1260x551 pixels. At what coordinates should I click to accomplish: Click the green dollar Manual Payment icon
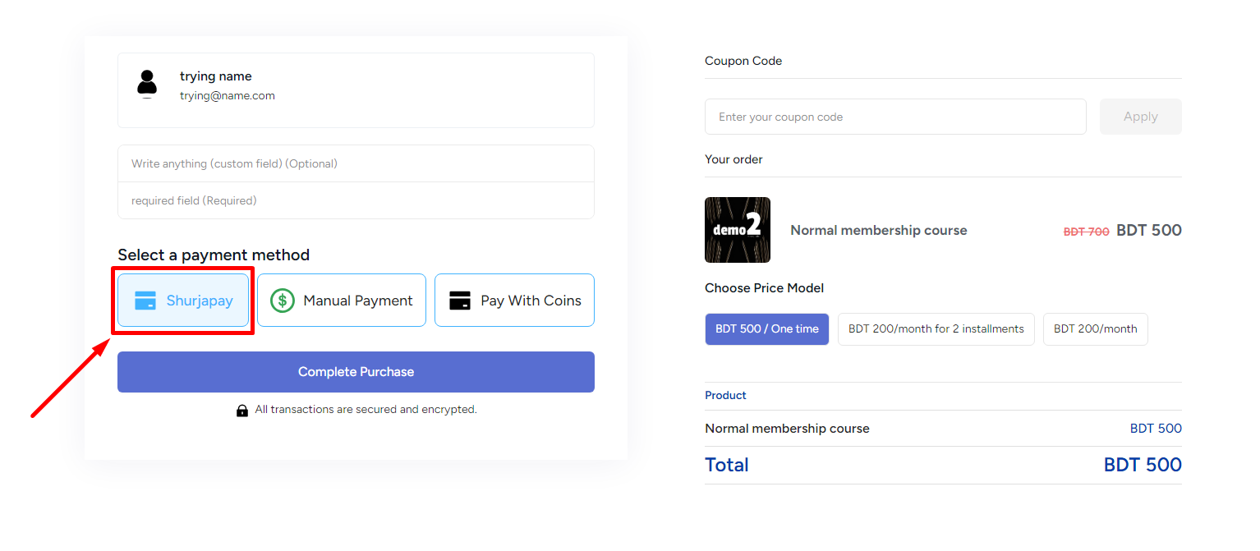pyautogui.click(x=283, y=301)
